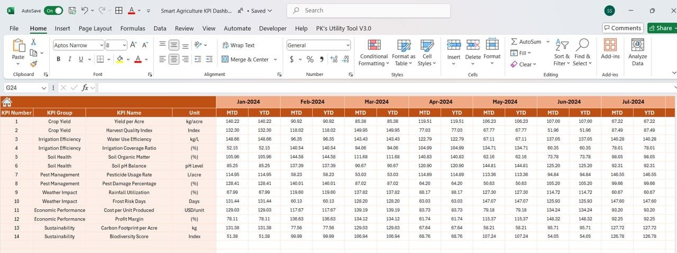677x253 pixels.
Task: Click the Fill button
Action: [522, 53]
